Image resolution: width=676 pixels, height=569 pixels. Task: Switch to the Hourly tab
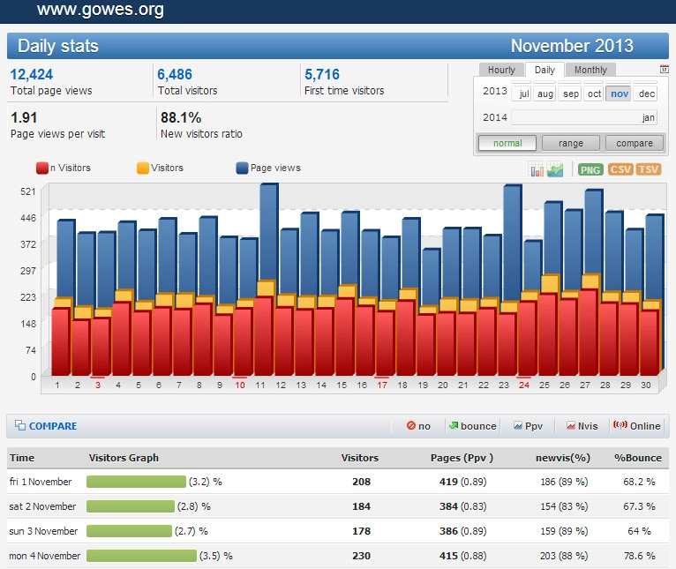(501, 70)
